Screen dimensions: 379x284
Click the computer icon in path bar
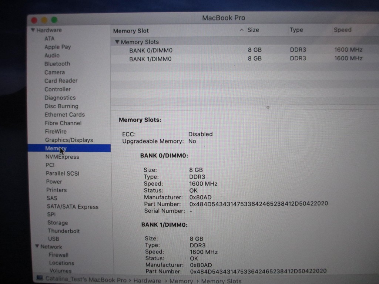tap(40, 278)
